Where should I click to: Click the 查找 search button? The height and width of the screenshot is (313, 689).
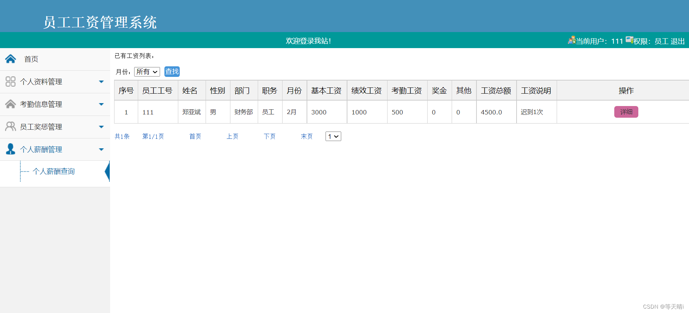tap(172, 71)
